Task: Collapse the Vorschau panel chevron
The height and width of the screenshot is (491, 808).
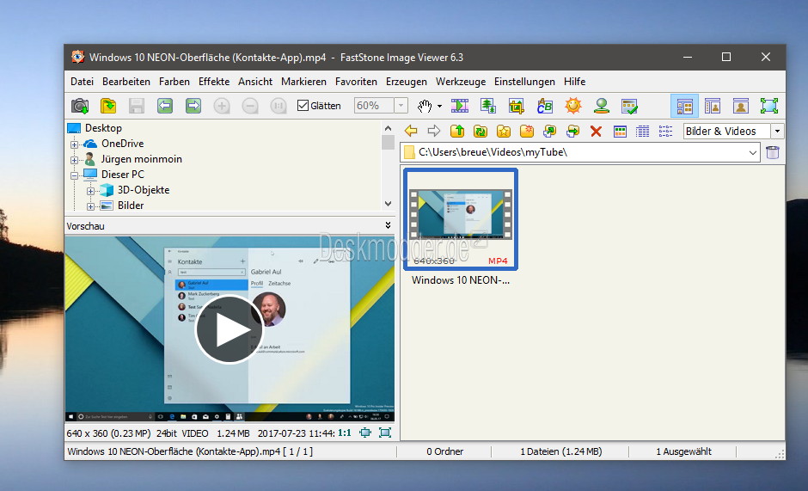Action: (388, 225)
